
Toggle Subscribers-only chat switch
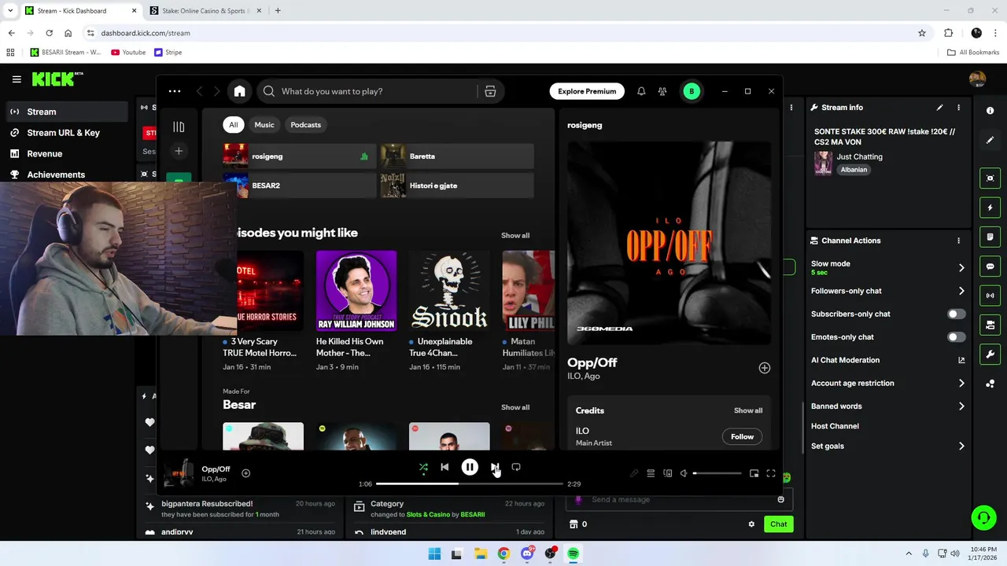[956, 314]
